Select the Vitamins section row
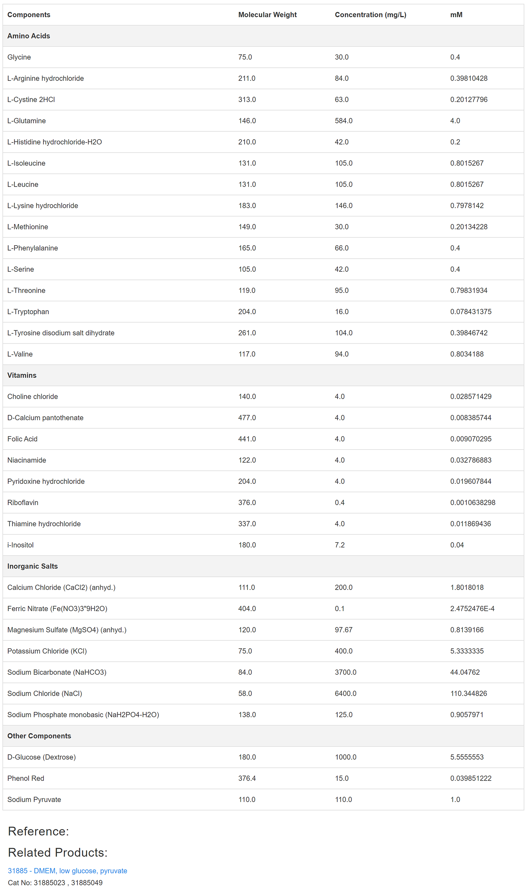The width and height of the screenshot is (527, 892). pos(263,375)
